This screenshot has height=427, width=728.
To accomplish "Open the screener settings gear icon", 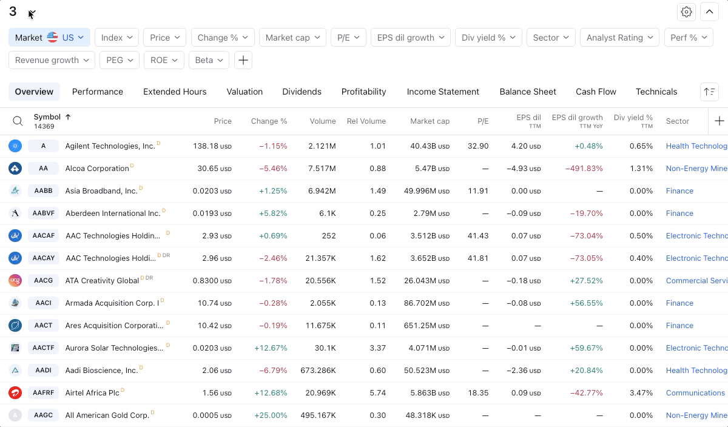I will pyautogui.click(x=686, y=12).
